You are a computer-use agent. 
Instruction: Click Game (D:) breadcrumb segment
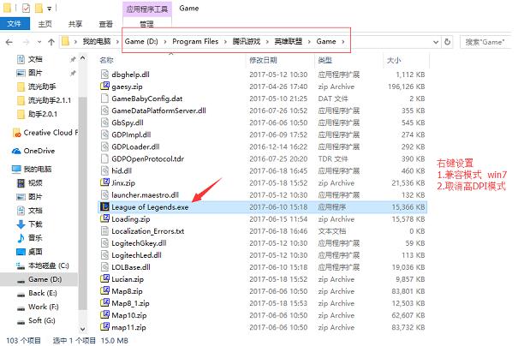tap(141, 41)
